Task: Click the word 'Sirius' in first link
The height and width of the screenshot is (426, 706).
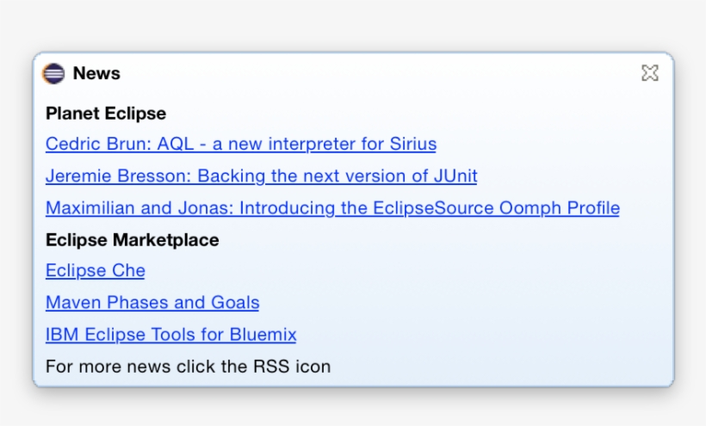Action: coord(411,145)
